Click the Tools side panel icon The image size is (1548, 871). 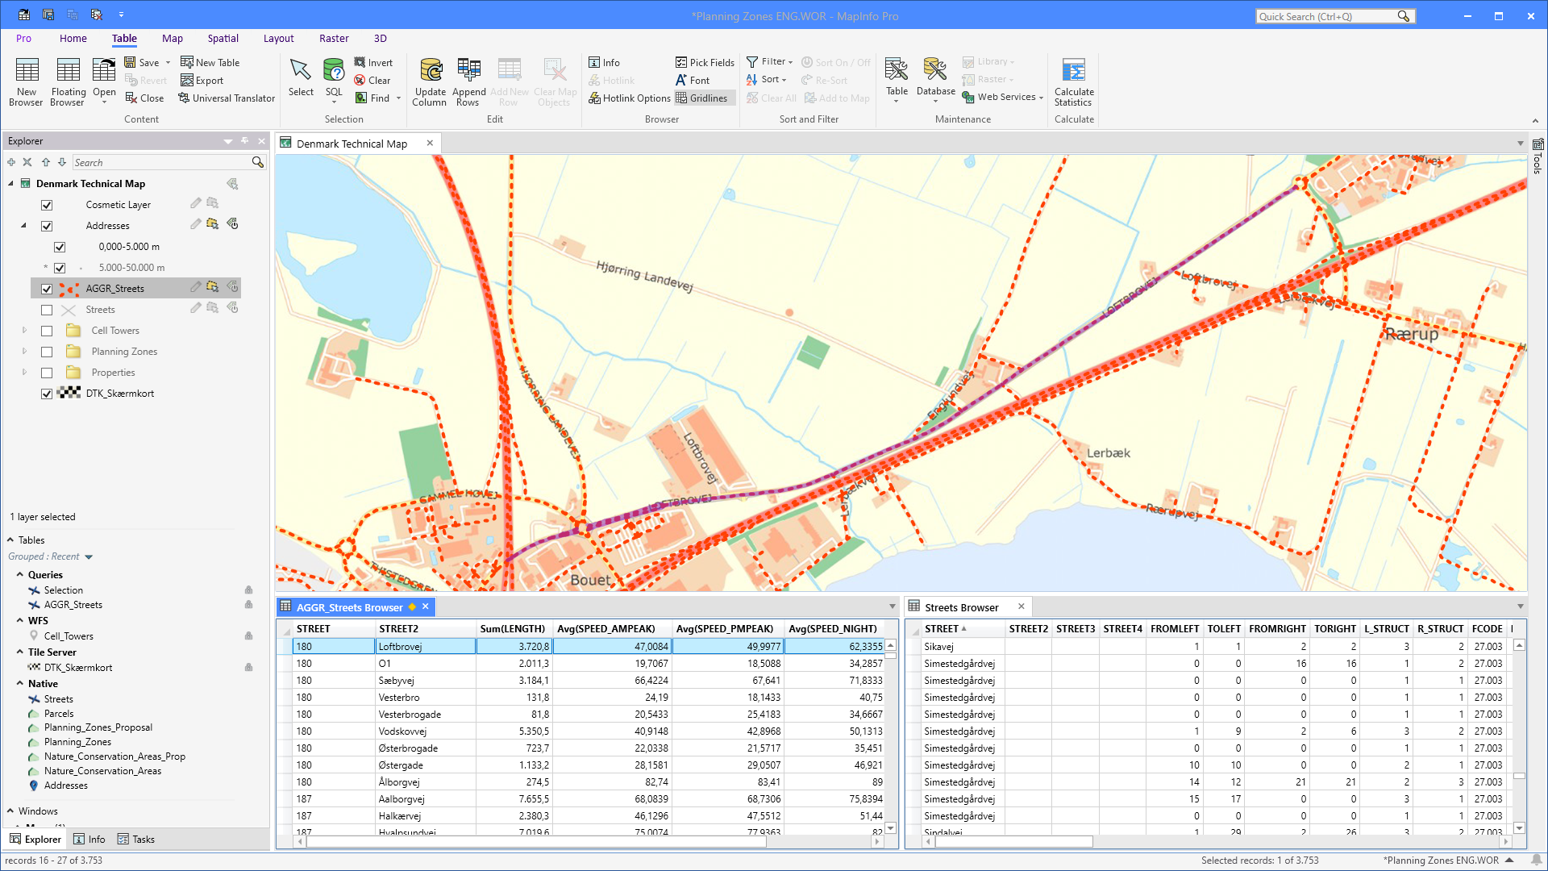click(1538, 156)
